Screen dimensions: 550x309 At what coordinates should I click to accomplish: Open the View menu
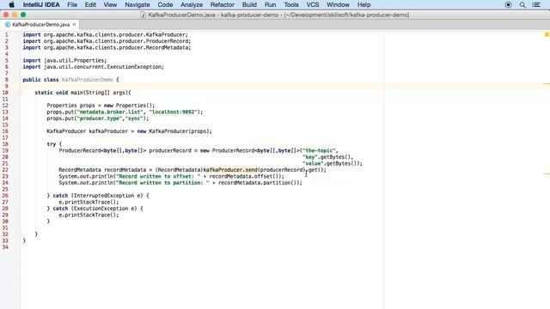pos(110,4)
